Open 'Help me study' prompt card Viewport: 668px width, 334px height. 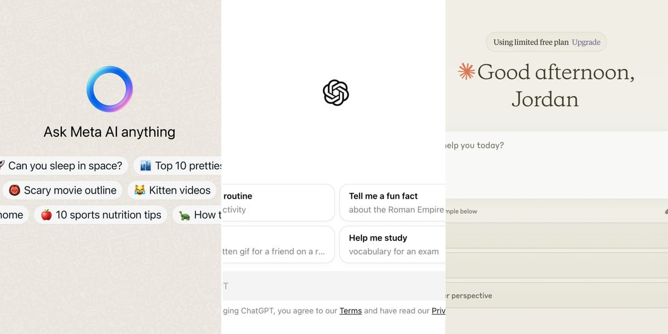coord(392,244)
